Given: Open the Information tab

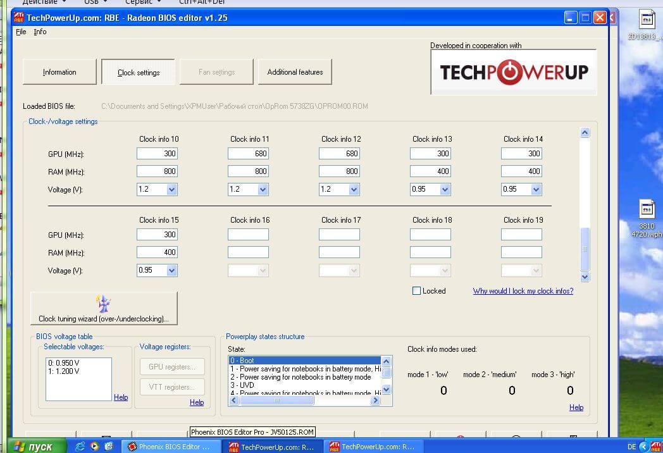Looking at the screenshot, I should click(59, 72).
